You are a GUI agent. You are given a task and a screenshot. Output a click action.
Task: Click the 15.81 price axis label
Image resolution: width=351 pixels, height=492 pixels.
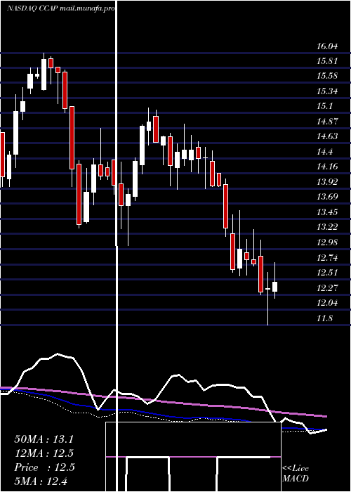[327, 61]
